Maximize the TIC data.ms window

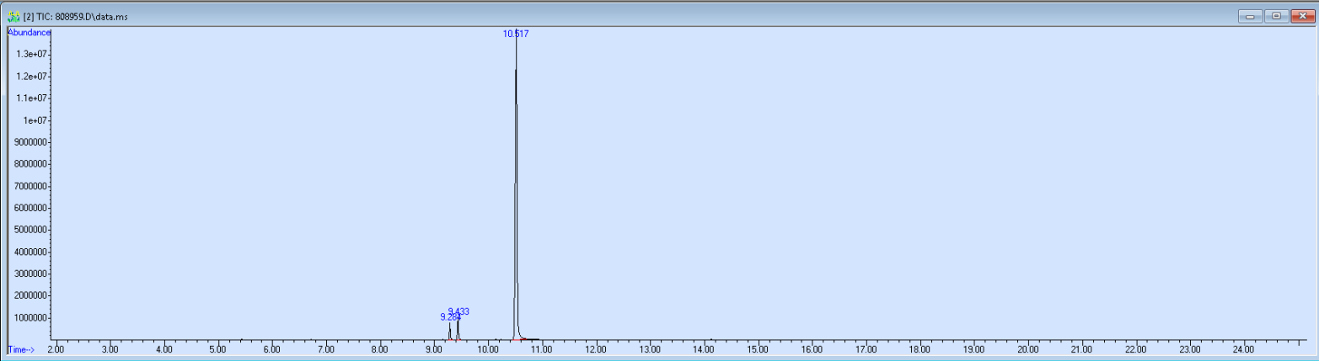click(1275, 15)
